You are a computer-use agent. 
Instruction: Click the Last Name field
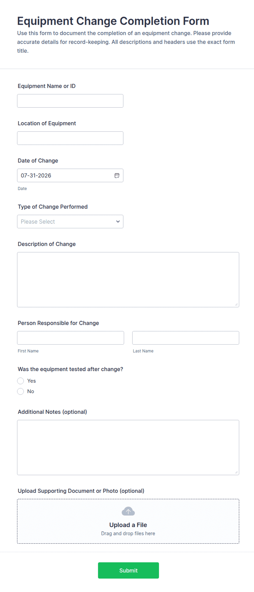tap(186, 338)
